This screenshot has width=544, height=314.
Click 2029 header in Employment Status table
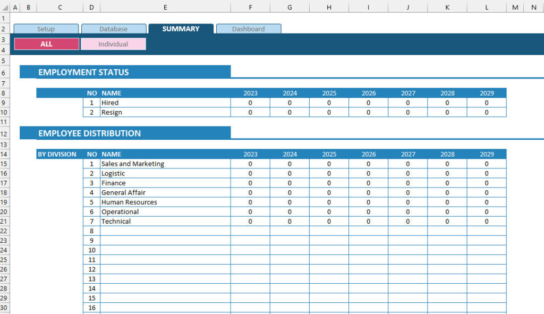pyautogui.click(x=487, y=93)
